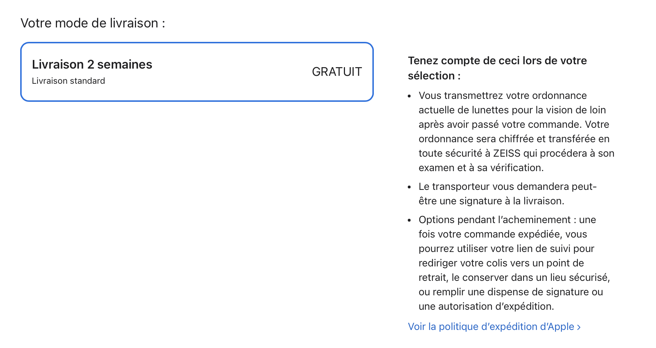Click the GRATUIT price label
The height and width of the screenshot is (348, 656).
click(x=337, y=72)
